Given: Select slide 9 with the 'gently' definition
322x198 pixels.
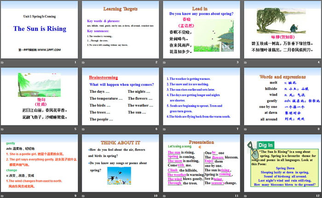Looking at the screenshot, I should click(x=40, y=163).
